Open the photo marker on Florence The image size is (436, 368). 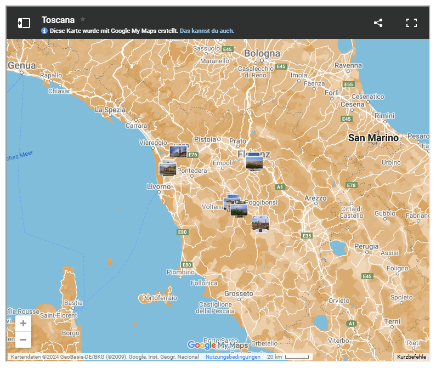[254, 162]
